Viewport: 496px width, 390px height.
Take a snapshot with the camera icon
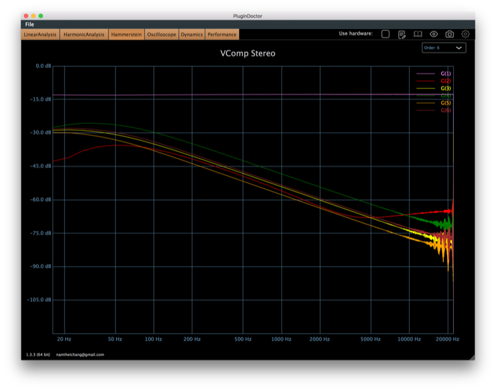[449, 34]
